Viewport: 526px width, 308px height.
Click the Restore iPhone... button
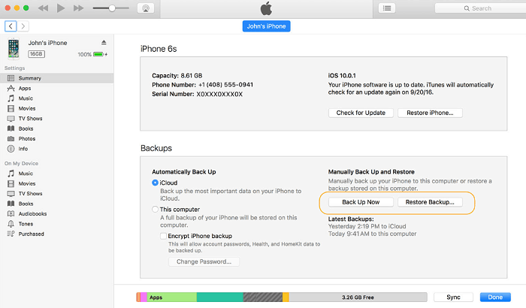[x=430, y=113]
